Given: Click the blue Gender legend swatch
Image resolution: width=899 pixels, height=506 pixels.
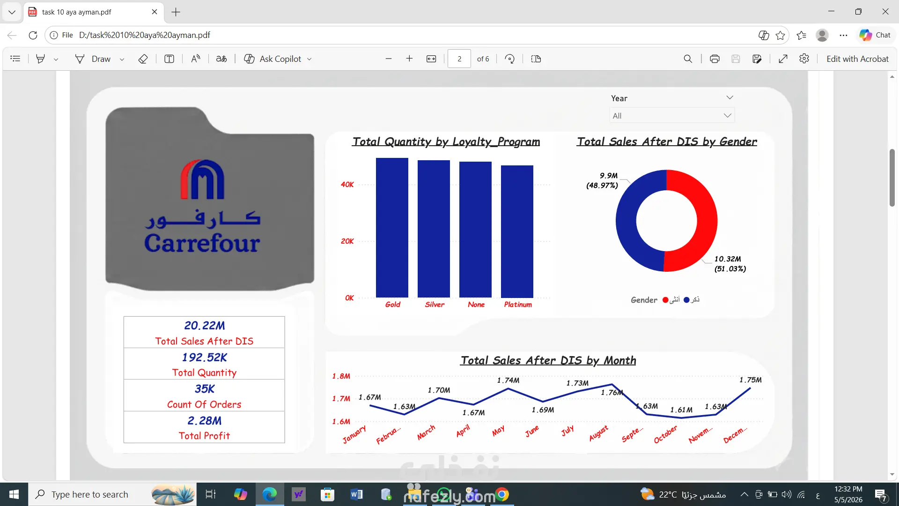Looking at the screenshot, I should coord(686,300).
